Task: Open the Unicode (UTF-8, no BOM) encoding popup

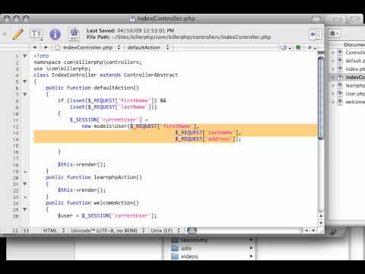Action: coord(108,231)
